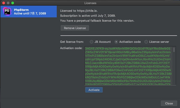Image resolution: width=180 pixels, height=108 pixels.
Task: Click the activation code area scrollbar thumb
Action: (174, 50)
